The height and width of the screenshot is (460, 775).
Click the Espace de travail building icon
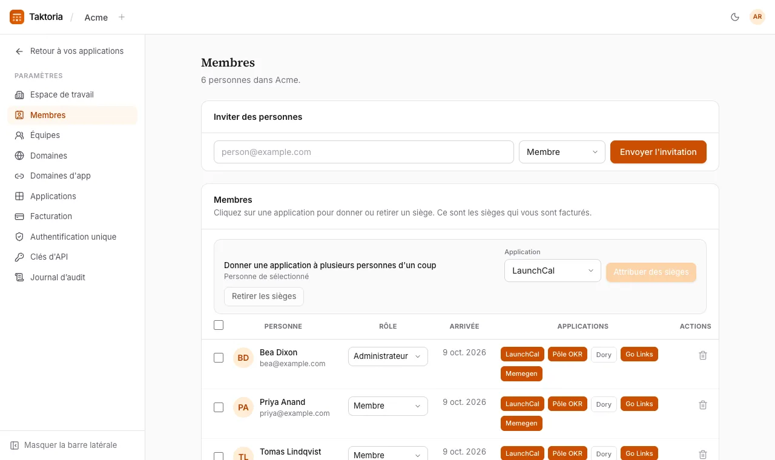tap(19, 95)
